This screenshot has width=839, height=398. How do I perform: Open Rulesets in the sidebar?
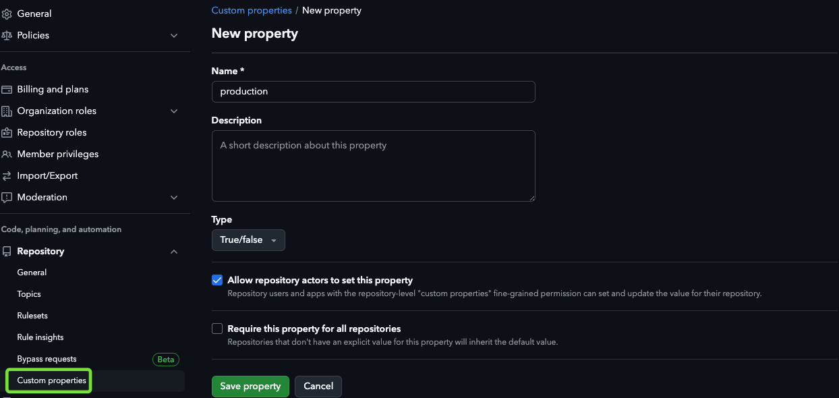pyautogui.click(x=32, y=316)
